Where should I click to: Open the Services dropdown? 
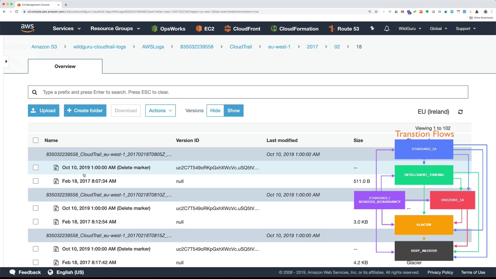(x=67, y=29)
